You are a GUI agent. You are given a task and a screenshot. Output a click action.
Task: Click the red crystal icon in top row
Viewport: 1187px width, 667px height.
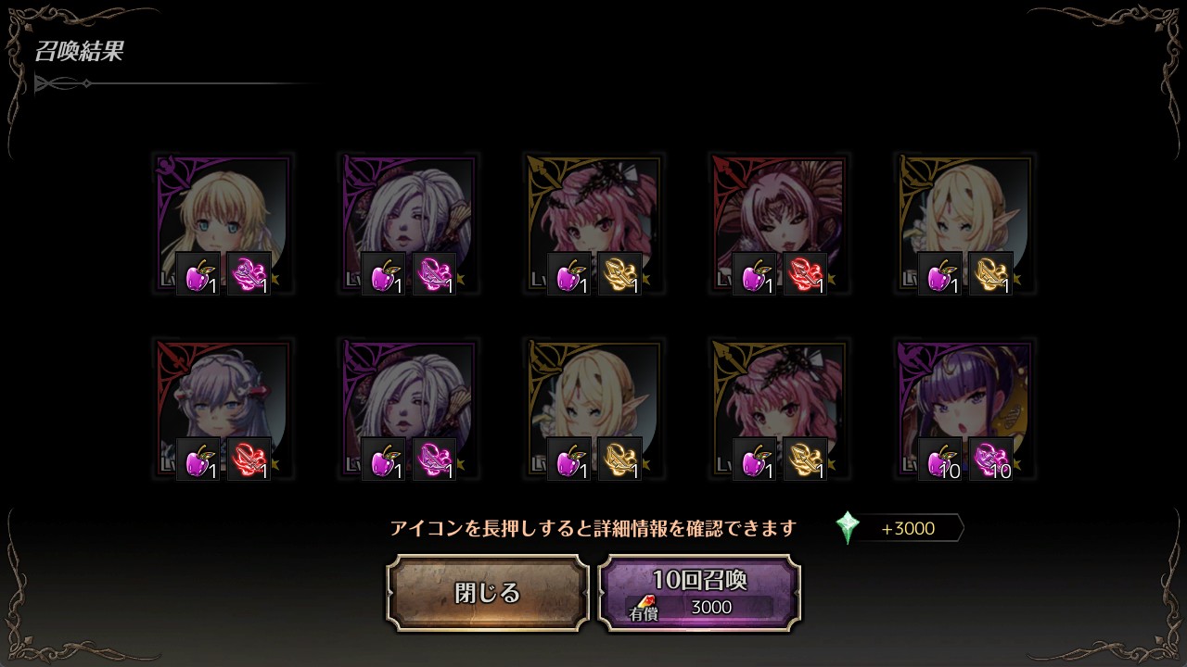(x=805, y=273)
